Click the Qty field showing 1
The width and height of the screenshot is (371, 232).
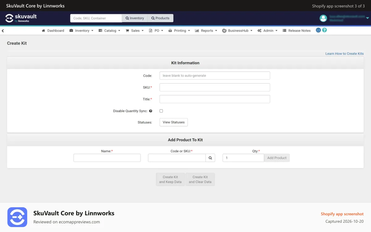coord(243,158)
